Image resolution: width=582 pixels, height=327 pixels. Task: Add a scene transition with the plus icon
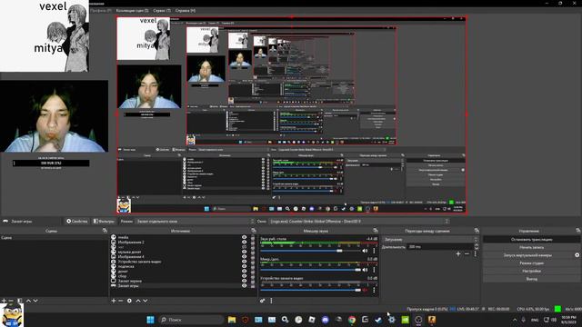tap(458, 254)
